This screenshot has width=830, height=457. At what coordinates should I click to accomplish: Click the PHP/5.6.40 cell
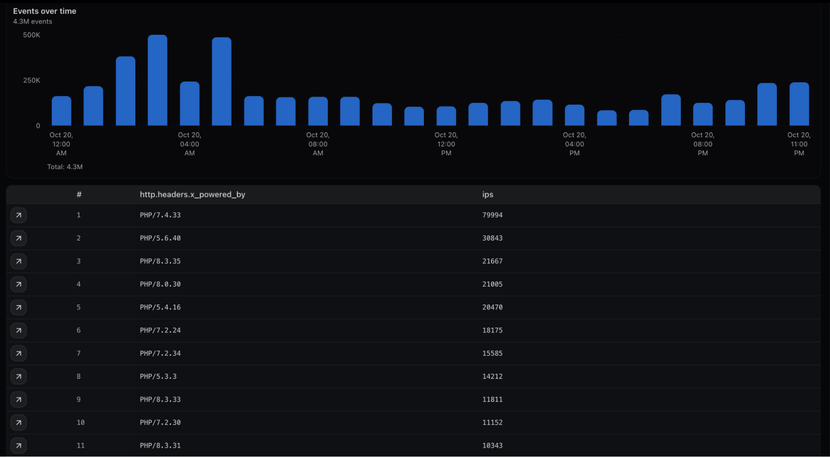tap(160, 238)
